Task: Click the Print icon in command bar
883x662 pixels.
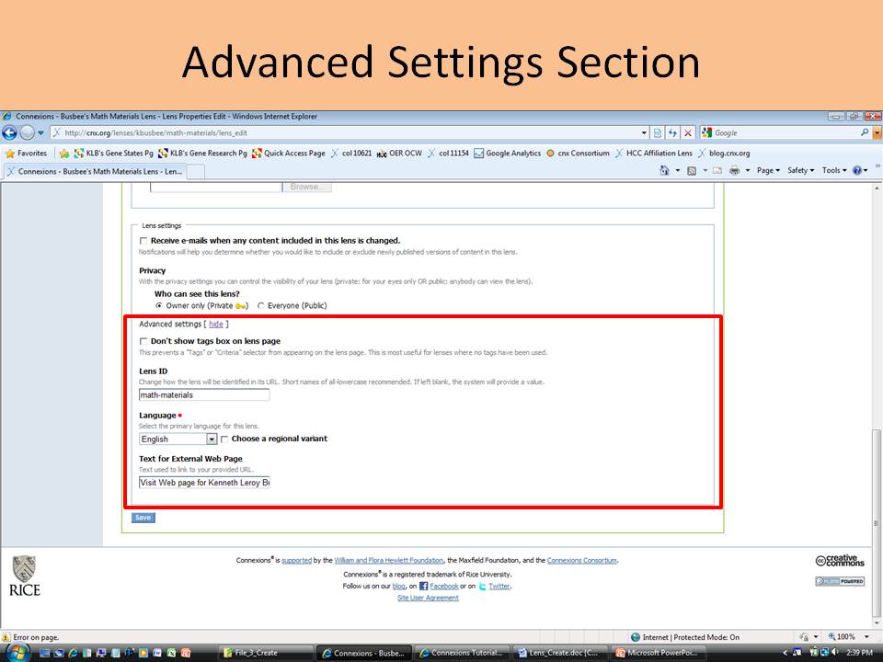Action: coord(734,170)
